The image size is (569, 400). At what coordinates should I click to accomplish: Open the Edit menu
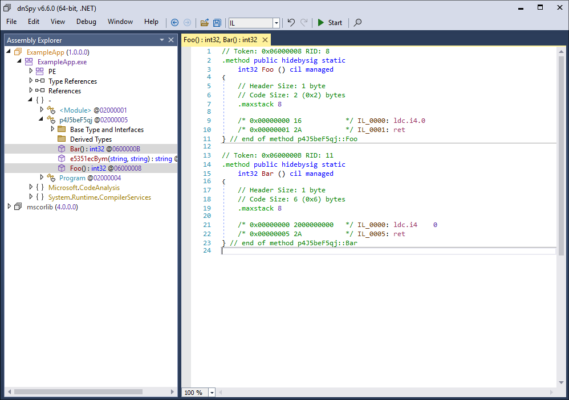(34, 22)
